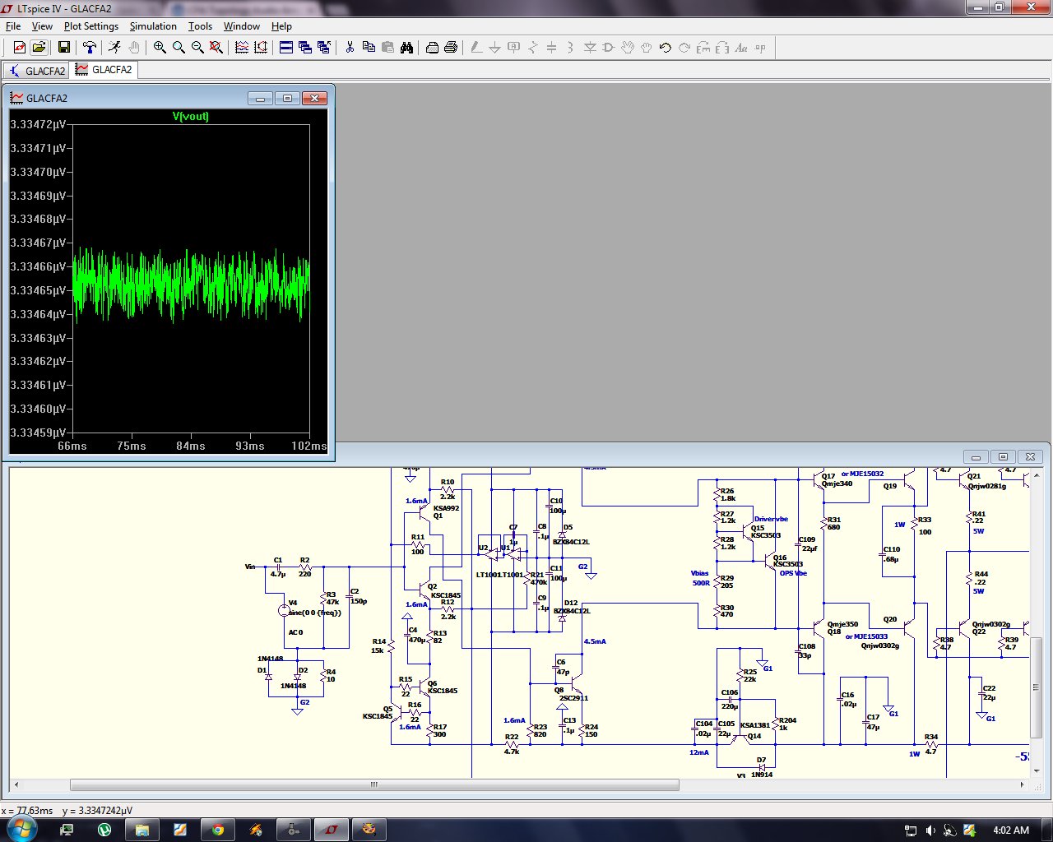This screenshot has height=842, width=1053.
Task: Open the View menu
Action: pyautogui.click(x=42, y=26)
